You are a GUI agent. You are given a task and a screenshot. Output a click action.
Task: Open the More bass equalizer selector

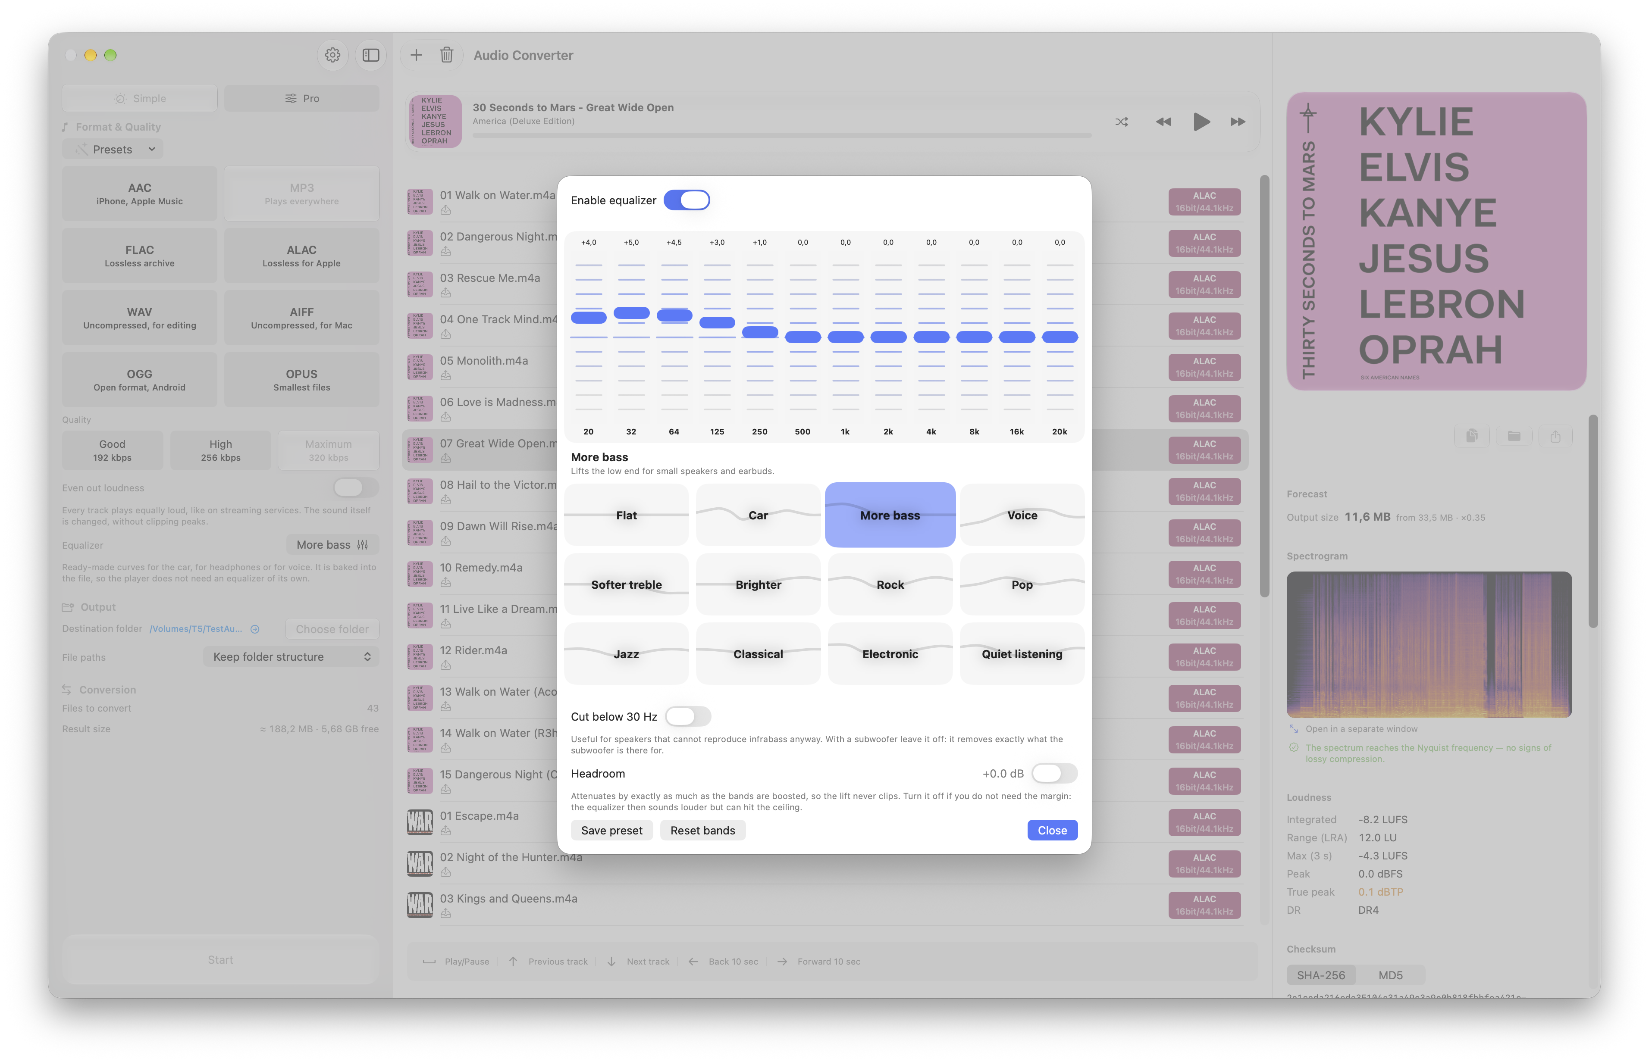click(332, 545)
